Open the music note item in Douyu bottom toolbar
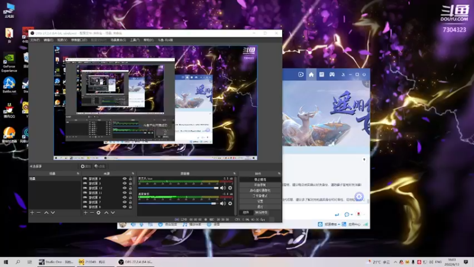 (191, 225)
